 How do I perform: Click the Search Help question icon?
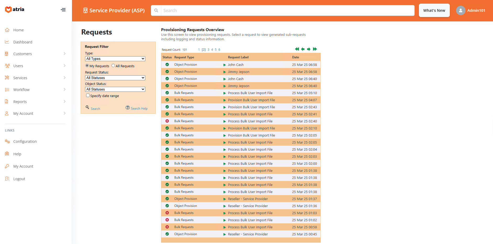[x=128, y=108]
